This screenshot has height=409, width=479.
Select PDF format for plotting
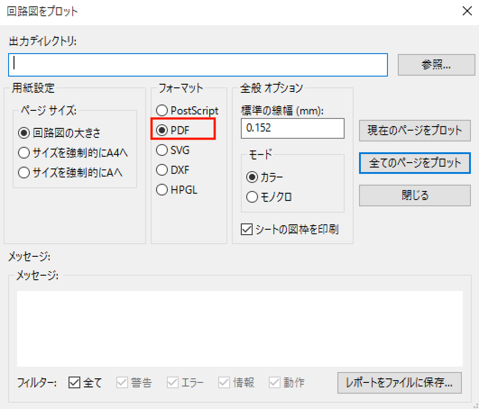click(162, 130)
